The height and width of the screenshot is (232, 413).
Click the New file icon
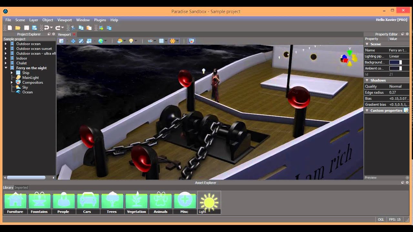pyautogui.click(x=10, y=28)
